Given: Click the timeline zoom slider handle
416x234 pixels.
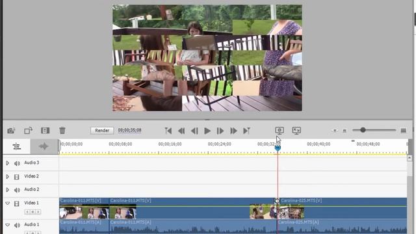Looking at the screenshot, I should [x=363, y=130].
